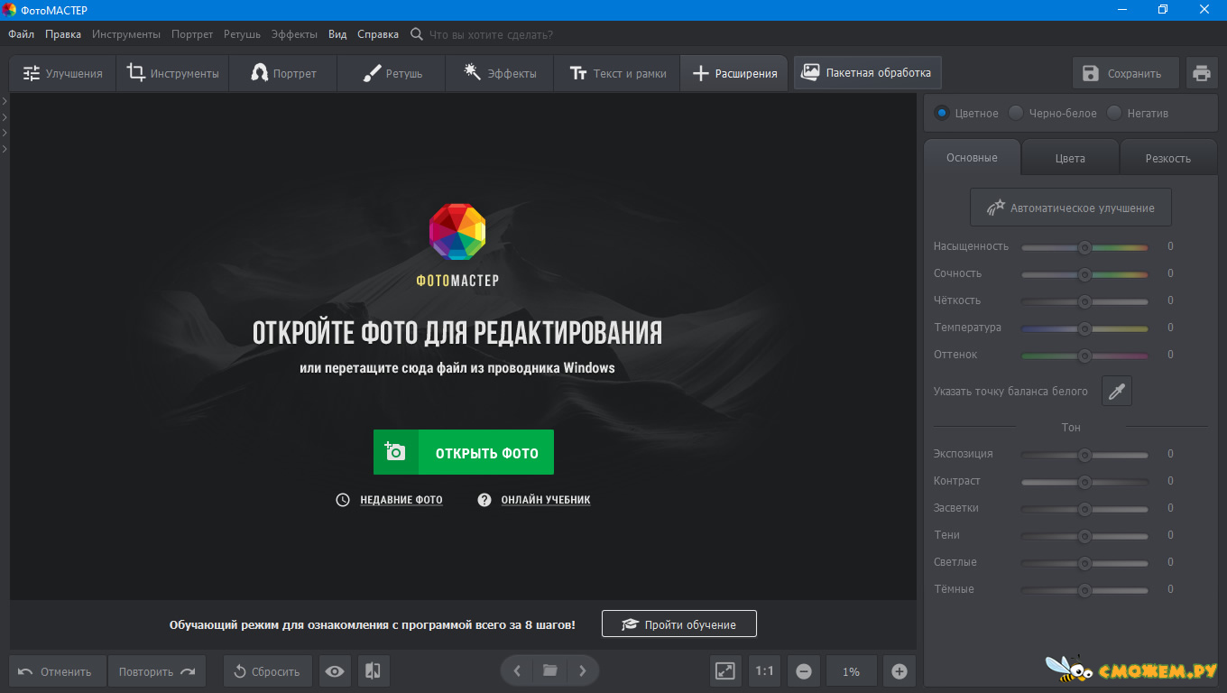Image resolution: width=1227 pixels, height=693 pixels.
Task: Open the Инструменты section with crop icon
Action: [172, 73]
